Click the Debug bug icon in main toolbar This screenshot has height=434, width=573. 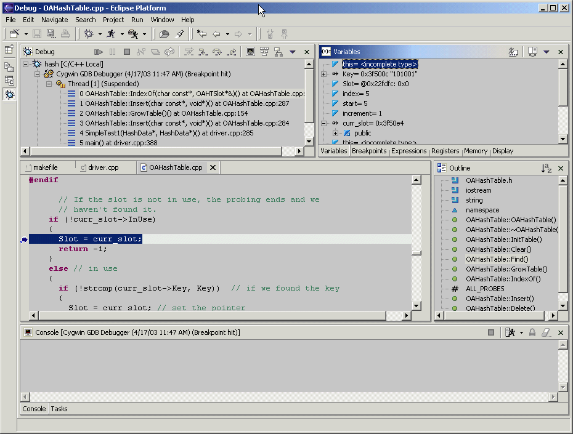click(89, 34)
